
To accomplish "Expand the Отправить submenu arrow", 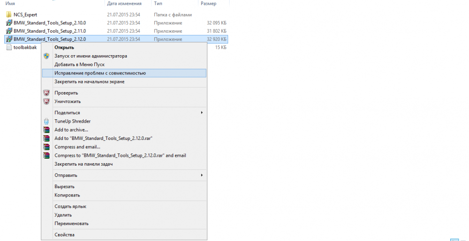I will click(x=202, y=175).
